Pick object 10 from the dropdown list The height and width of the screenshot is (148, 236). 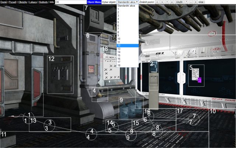click(128, 39)
